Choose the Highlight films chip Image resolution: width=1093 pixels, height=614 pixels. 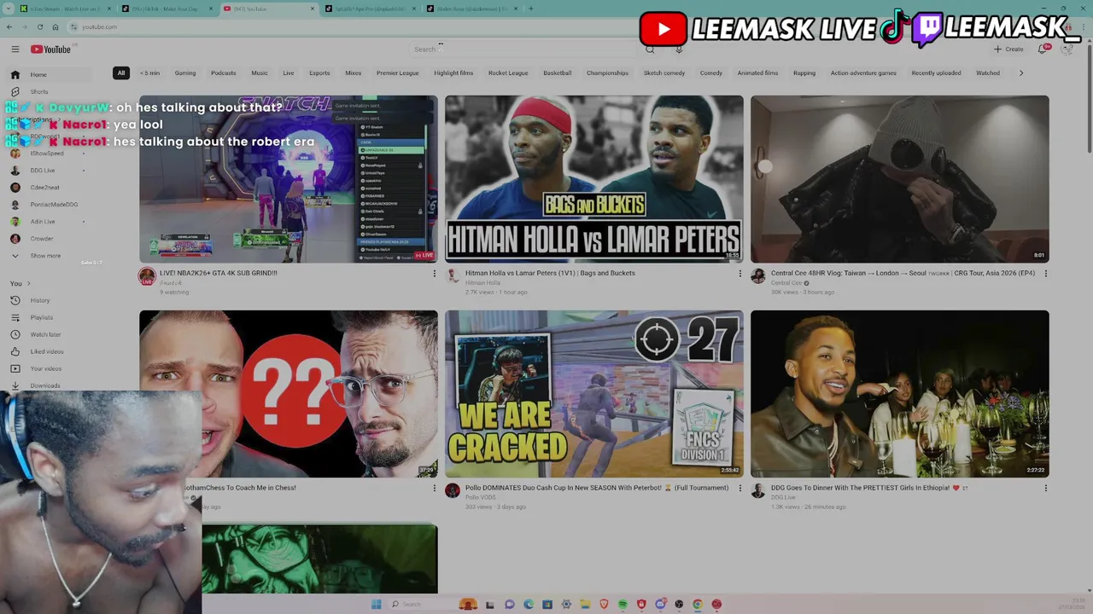[x=453, y=73]
